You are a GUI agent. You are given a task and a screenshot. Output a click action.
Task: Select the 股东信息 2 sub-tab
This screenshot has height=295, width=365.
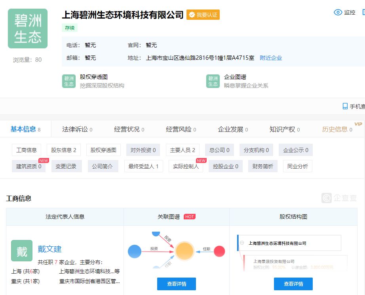point(63,150)
